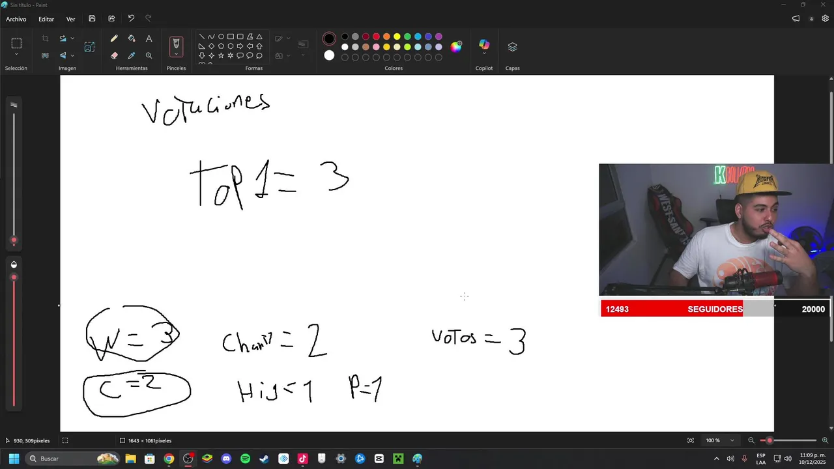The image size is (834, 469).
Task: Open the generative erase image tool
Action: tap(89, 47)
